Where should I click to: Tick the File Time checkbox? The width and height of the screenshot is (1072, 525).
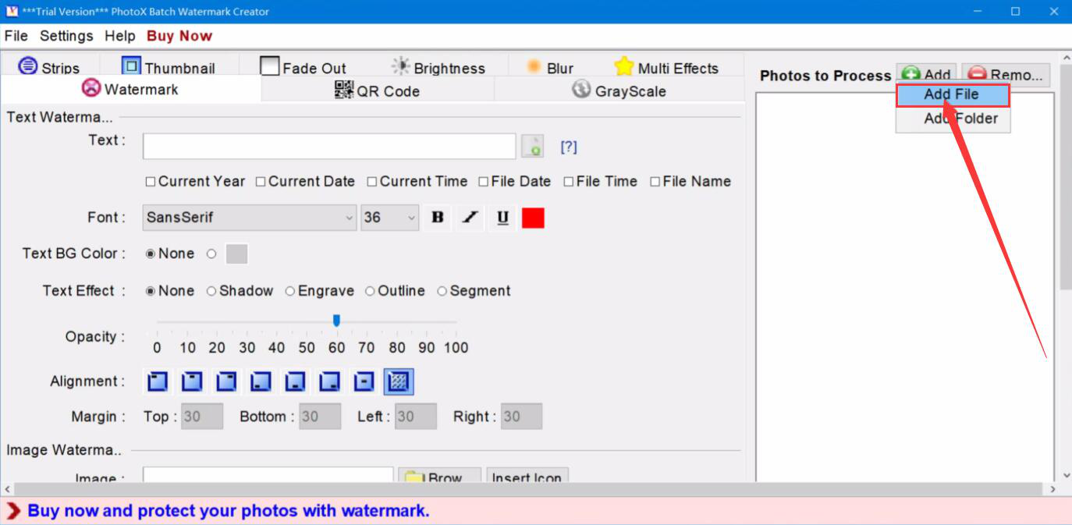click(x=569, y=182)
